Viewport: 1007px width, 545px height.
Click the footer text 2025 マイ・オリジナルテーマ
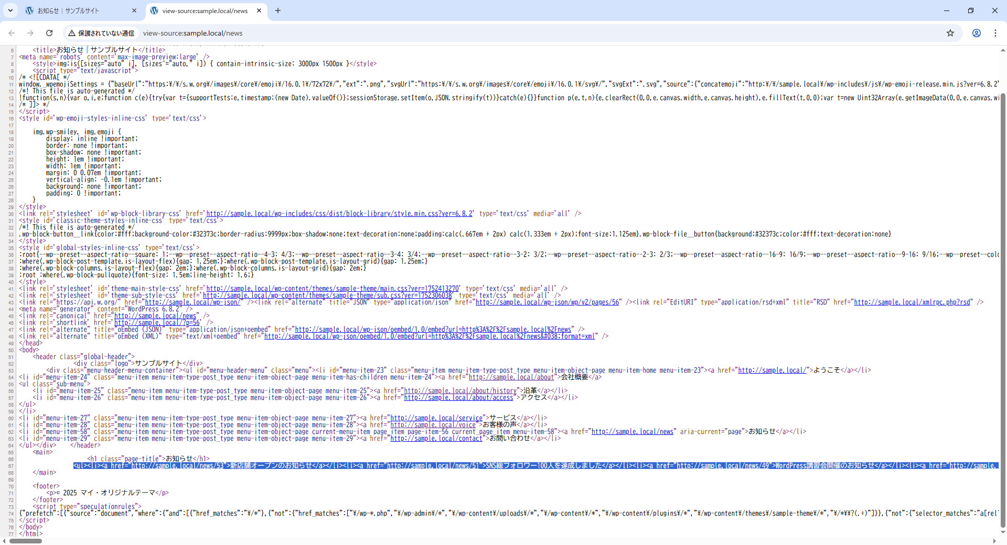(109, 493)
